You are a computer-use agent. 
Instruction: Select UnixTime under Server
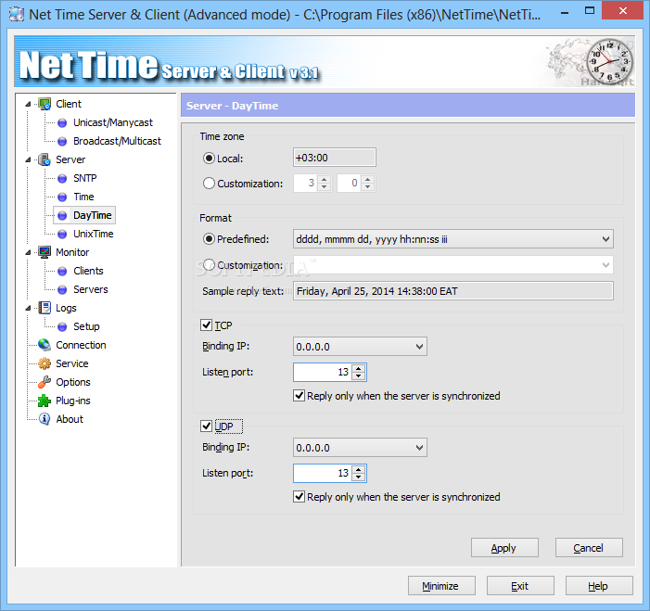click(x=94, y=234)
